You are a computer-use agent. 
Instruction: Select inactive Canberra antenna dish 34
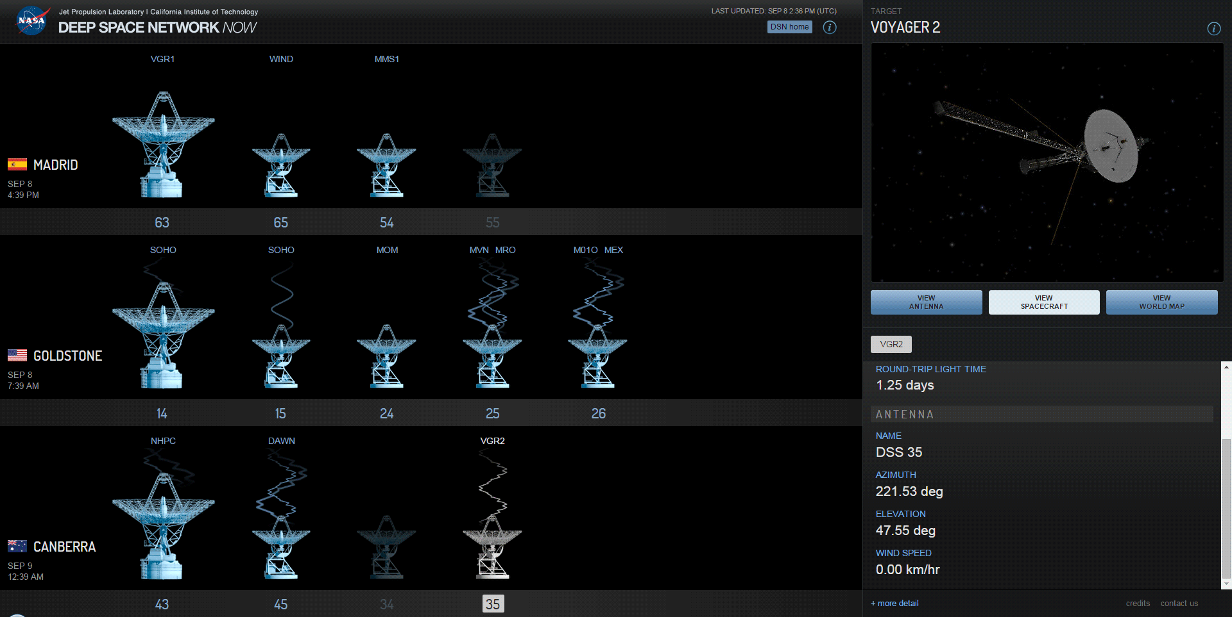pos(386,547)
